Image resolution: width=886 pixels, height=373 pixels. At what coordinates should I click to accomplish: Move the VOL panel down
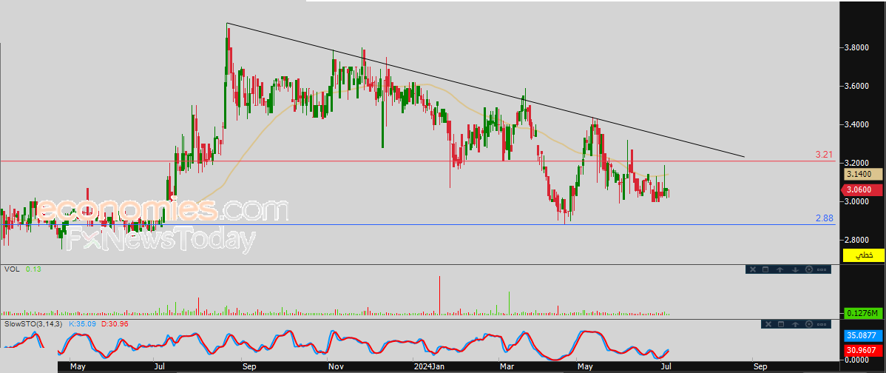point(794,269)
